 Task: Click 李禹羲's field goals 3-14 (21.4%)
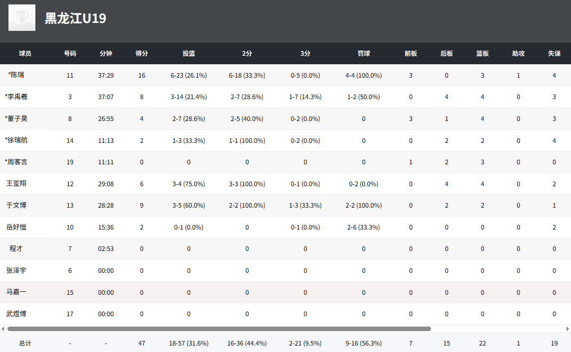tap(189, 97)
